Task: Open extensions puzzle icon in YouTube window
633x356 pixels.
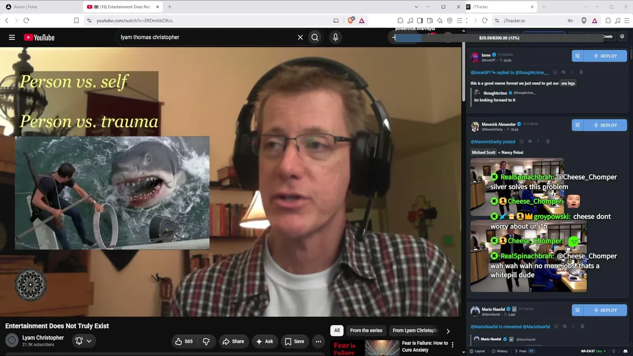Action: 400,20
